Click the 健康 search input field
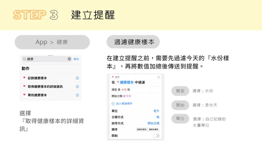Image resolution: width=262 pixels, height=147 pixels. 47,59
